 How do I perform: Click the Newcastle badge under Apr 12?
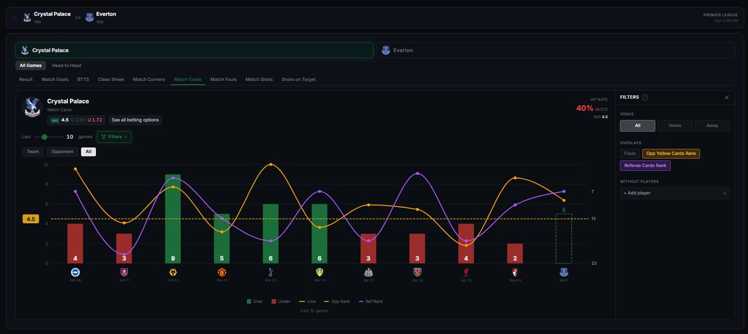(x=368, y=272)
